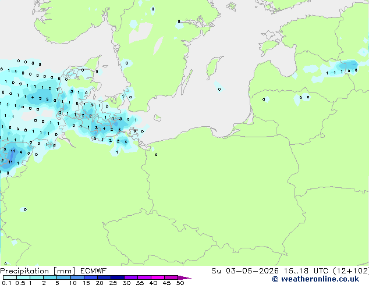Click the 45–50 mm legend swatch
The image size is (369, 285).
171,277
